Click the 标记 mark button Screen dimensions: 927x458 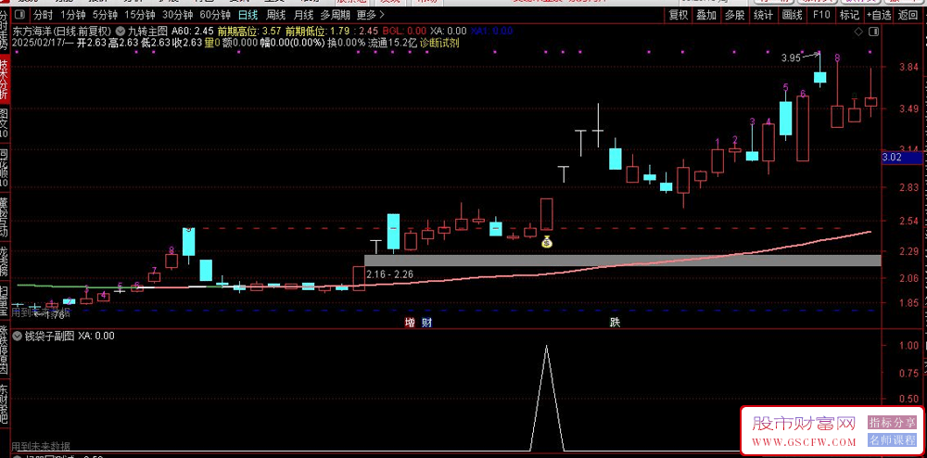(x=849, y=15)
